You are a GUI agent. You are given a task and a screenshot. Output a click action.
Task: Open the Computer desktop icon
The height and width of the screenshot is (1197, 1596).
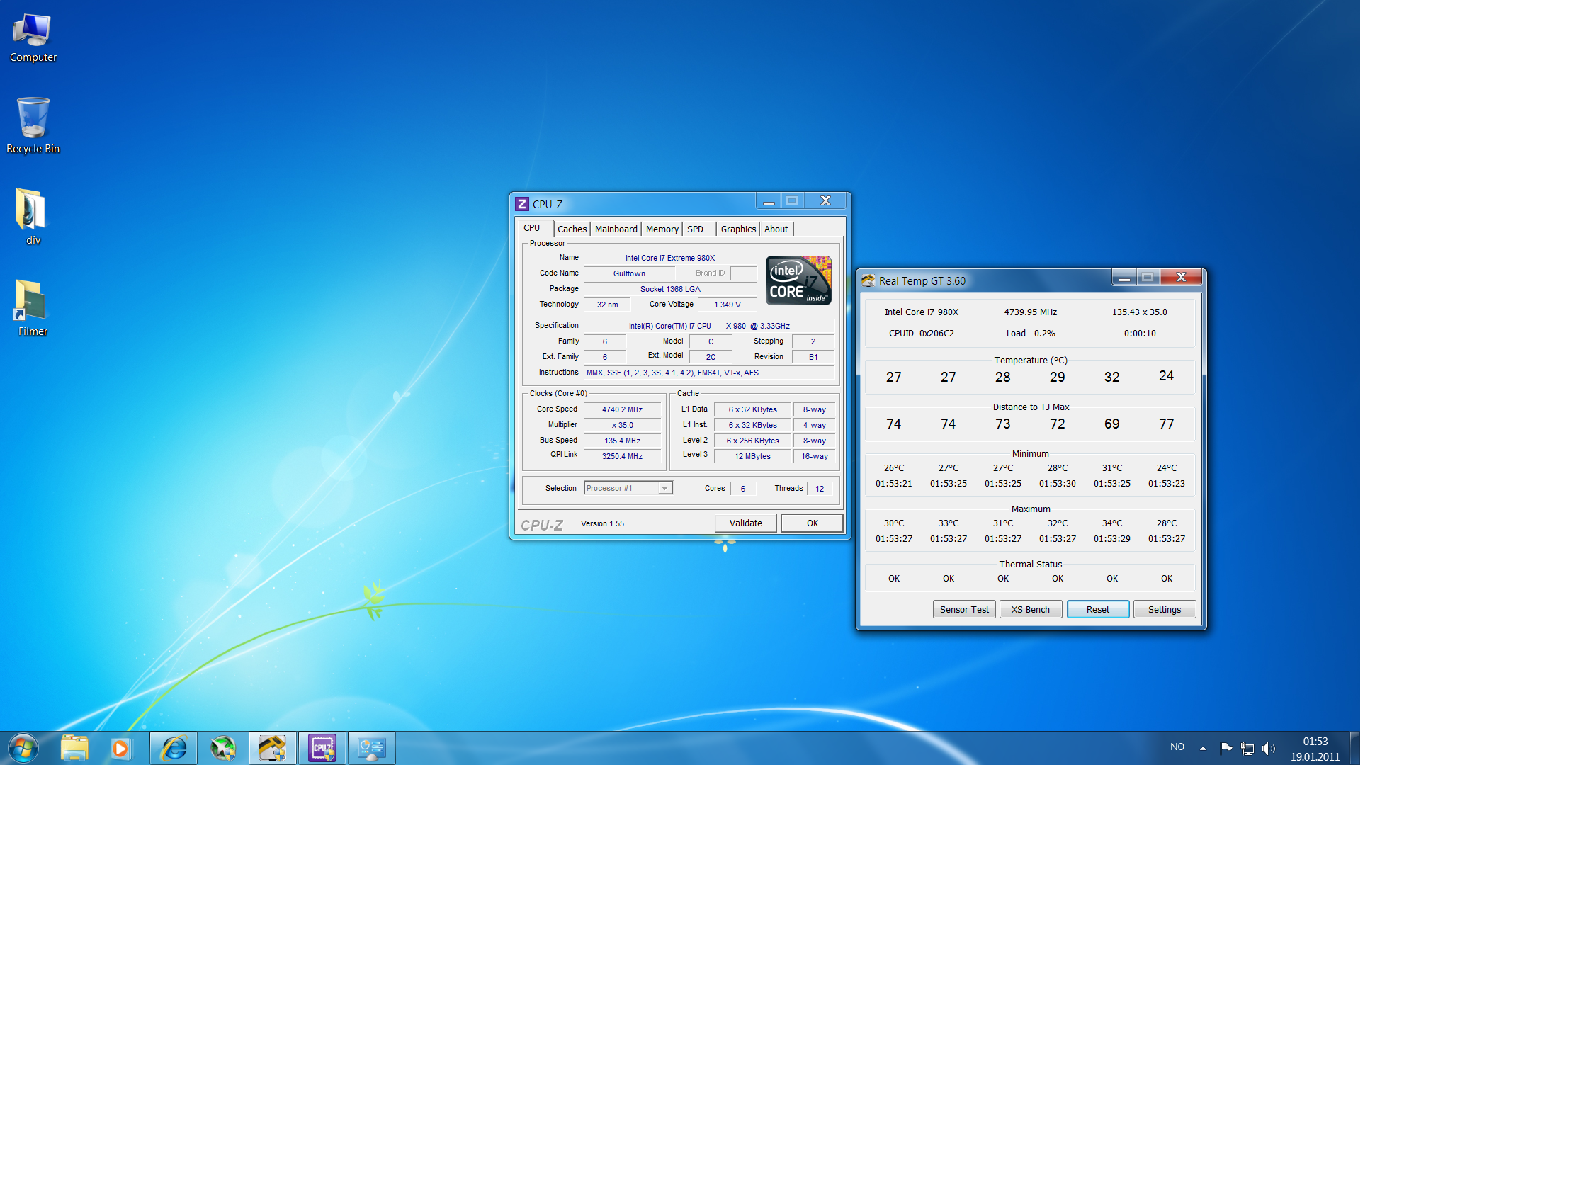point(33,38)
